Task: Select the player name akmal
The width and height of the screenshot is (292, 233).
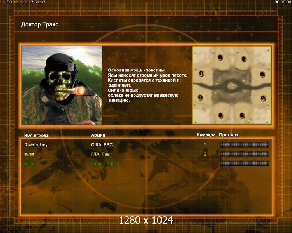Action: [x=30, y=163]
